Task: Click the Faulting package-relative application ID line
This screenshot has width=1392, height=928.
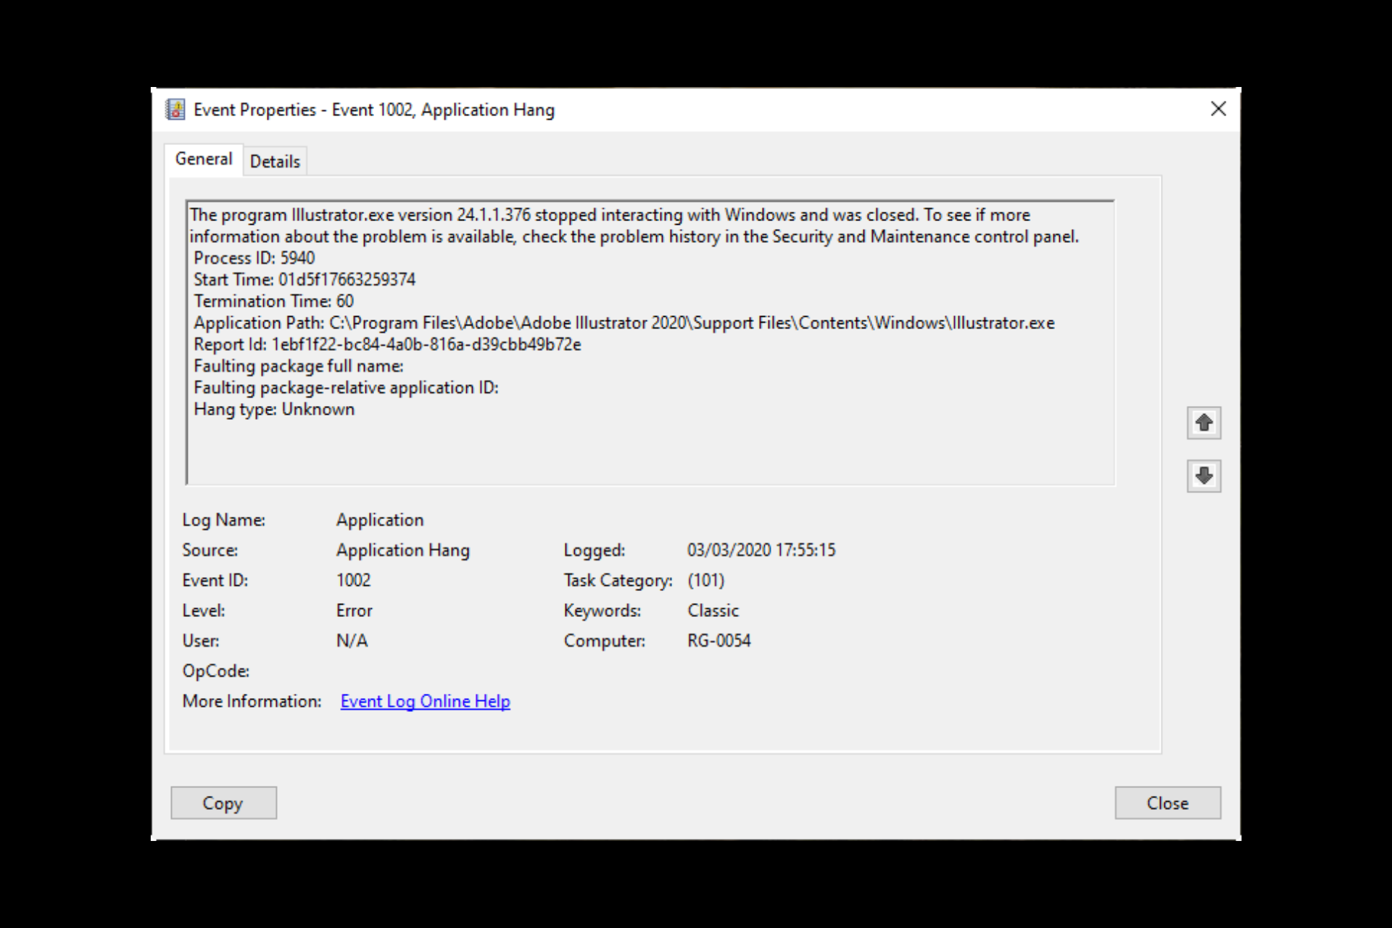Action: 346,388
